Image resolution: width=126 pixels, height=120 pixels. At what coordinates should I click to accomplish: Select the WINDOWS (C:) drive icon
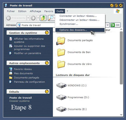61,85
